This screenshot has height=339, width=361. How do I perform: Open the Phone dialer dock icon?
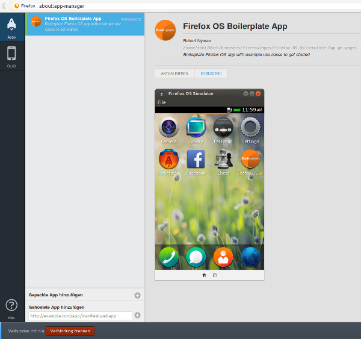tap(168, 257)
